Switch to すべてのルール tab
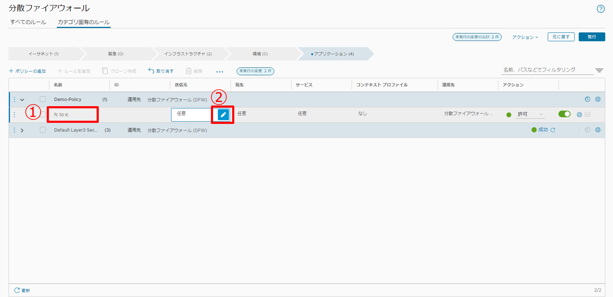613x297 pixels. click(28, 22)
